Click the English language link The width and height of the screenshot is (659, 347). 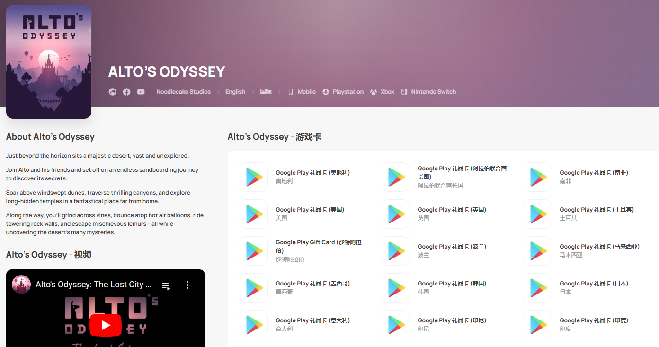(x=235, y=92)
